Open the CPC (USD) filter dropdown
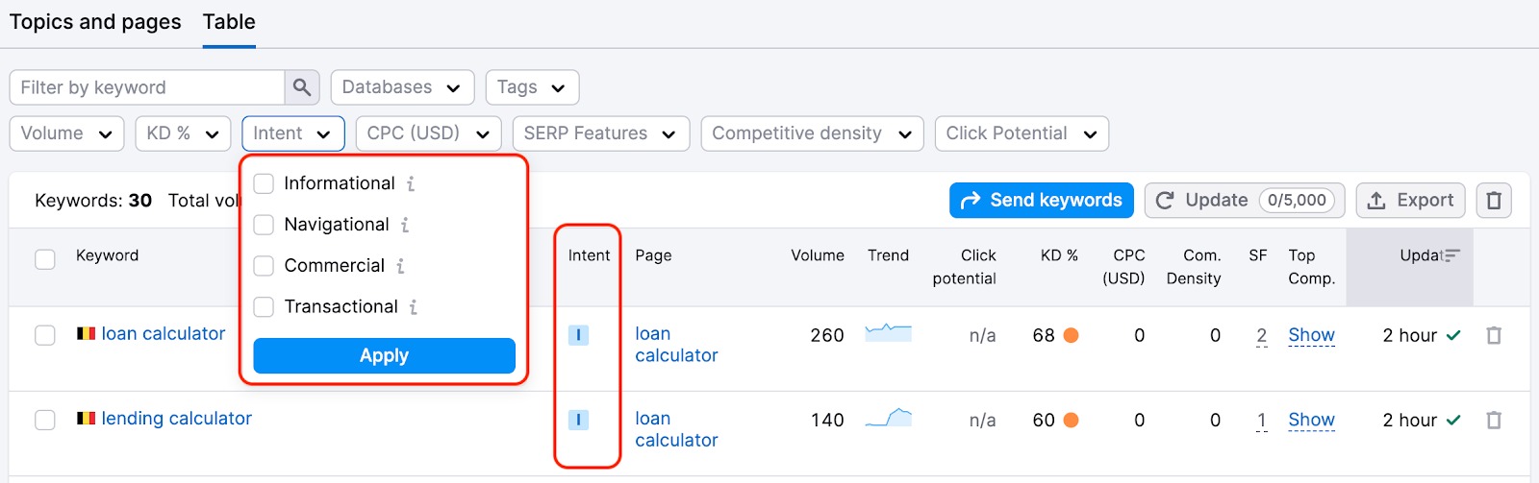1539x483 pixels. (428, 133)
